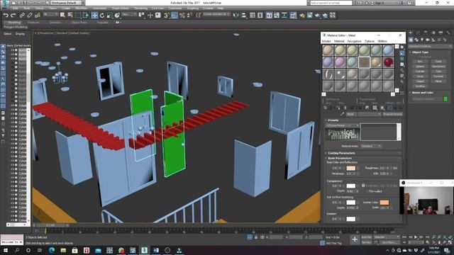Image resolution: width=454 pixels, height=255 pixels.
Task: Switch to the Modify command panel
Action: (418, 33)
